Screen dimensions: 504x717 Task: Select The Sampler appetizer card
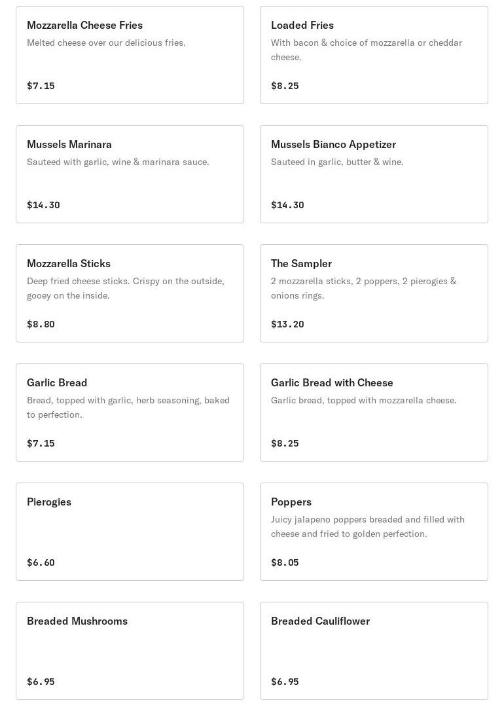click(x=374, y=293)
